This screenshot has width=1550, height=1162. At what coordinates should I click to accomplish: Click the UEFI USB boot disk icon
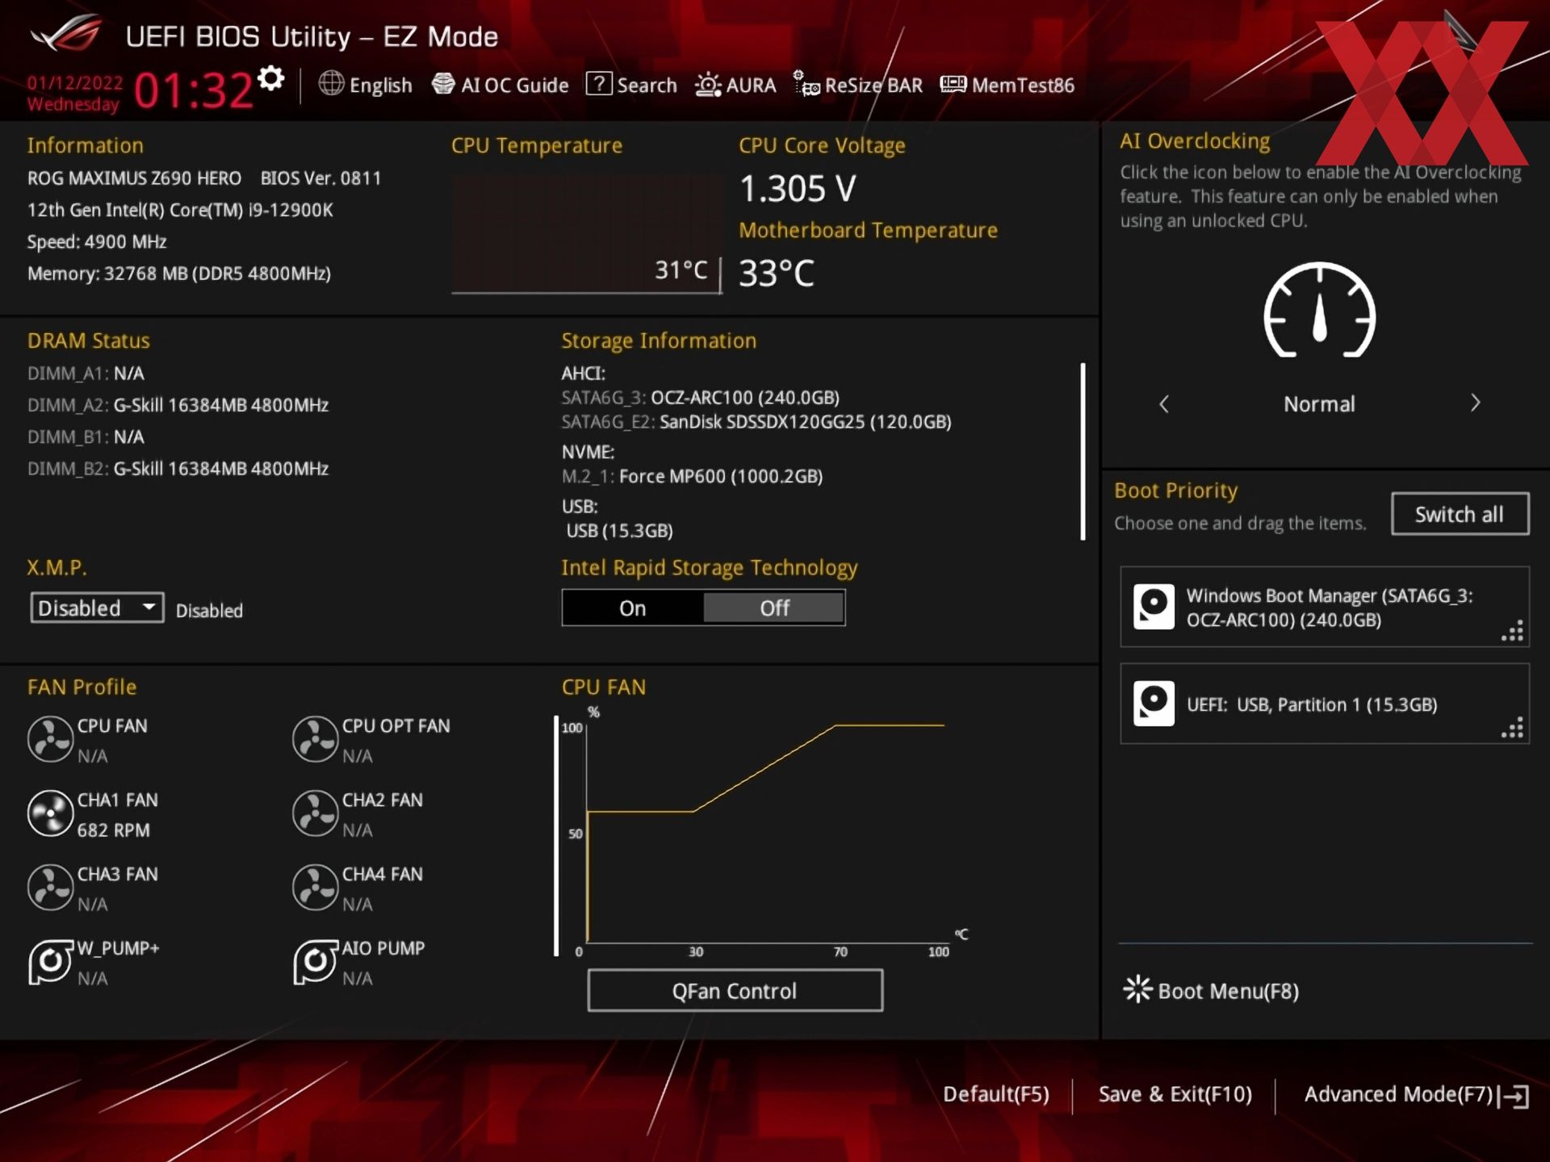pyautogui.click(x=1154, y=704)
